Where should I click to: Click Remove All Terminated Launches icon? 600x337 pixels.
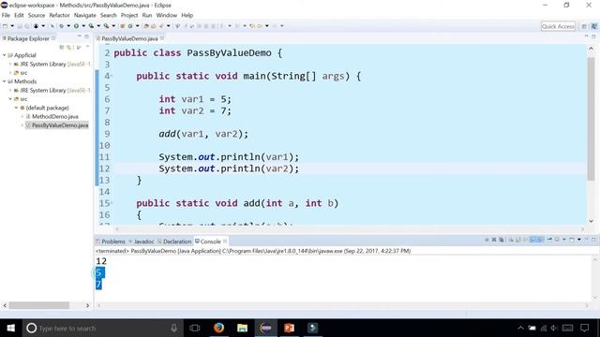(502, 240)
